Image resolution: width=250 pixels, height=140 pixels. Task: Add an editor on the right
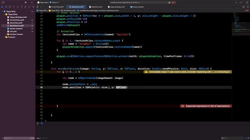coord(248,7)
